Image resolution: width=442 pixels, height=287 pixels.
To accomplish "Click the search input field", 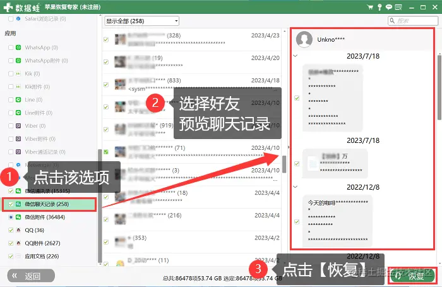I will (413, 21).
